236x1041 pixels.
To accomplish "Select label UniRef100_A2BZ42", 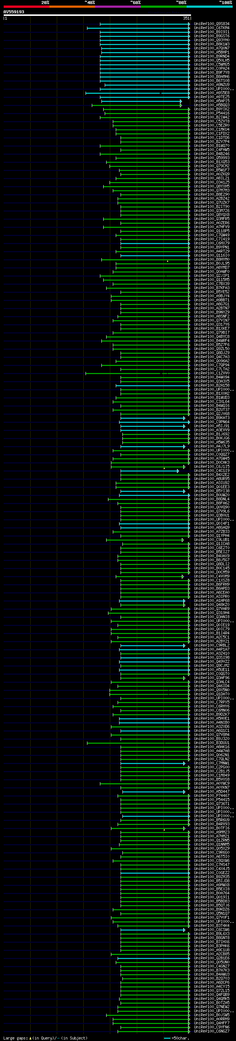I will pyautogui.click(x=212, y=199).
